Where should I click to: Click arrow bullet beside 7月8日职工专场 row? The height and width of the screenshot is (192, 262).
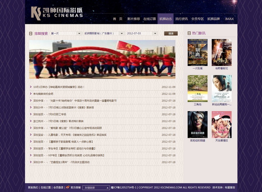(31, 114)
